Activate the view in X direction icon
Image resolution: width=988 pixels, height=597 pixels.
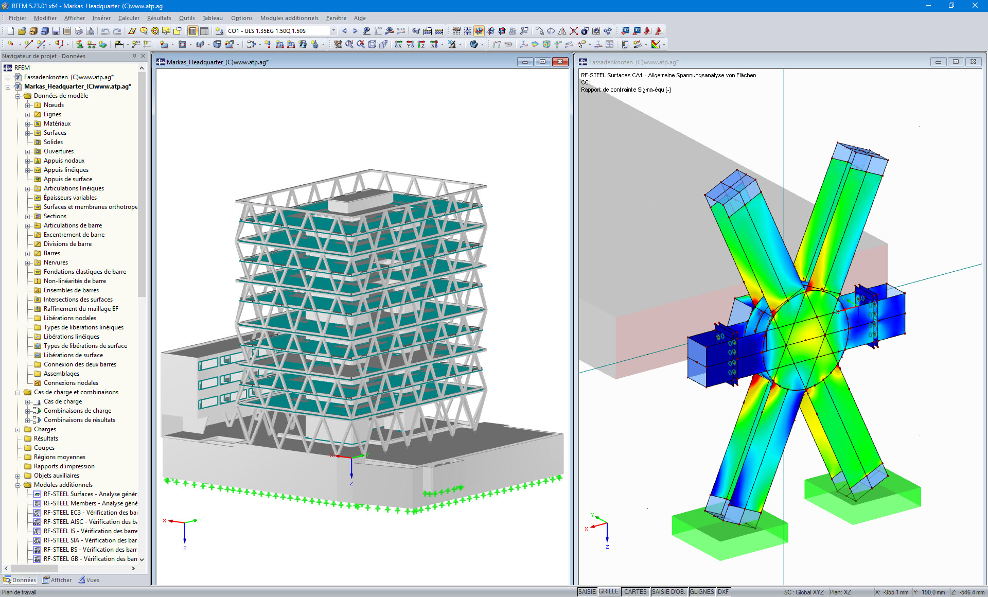(x=399, y=45)
